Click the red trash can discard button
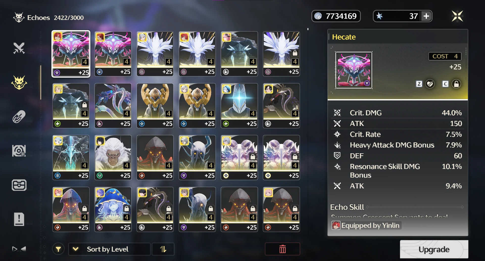 282,249
